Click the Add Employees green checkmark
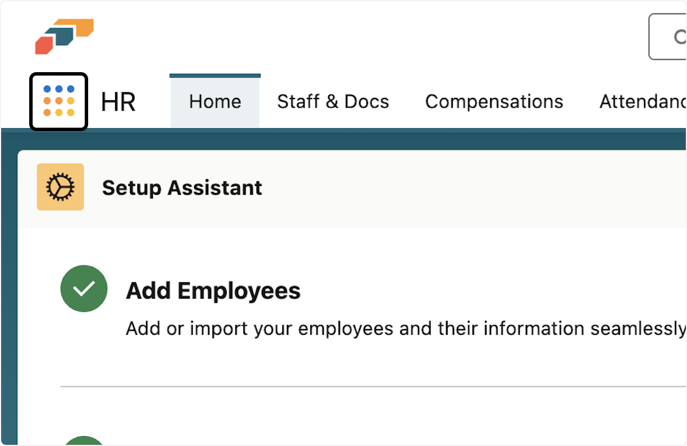This screenshot has height=446, width=687. (x=84, y=289)
